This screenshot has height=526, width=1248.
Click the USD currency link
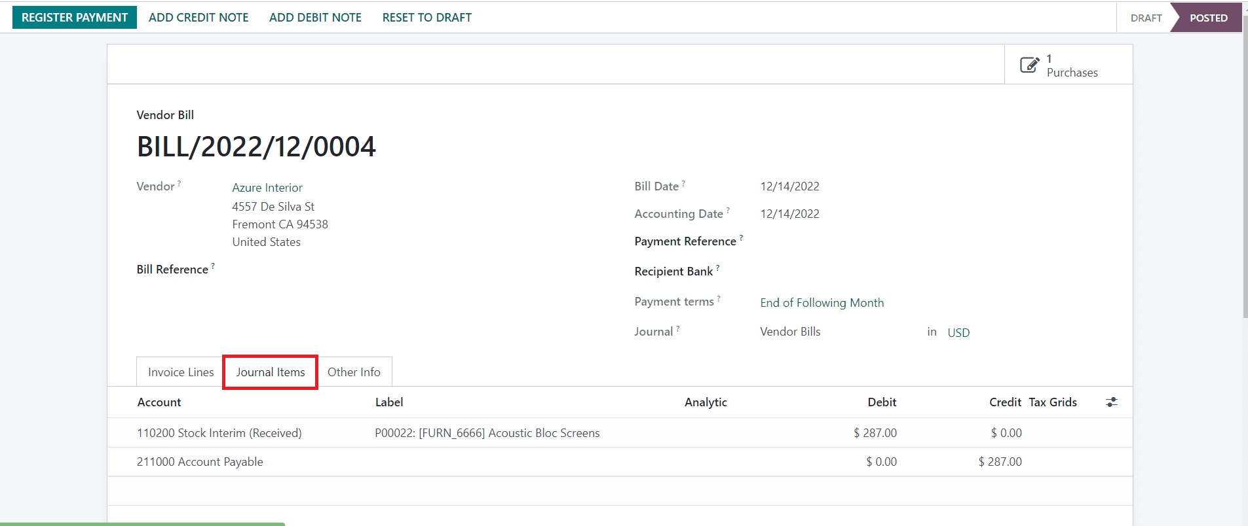(x=958, y=333)
